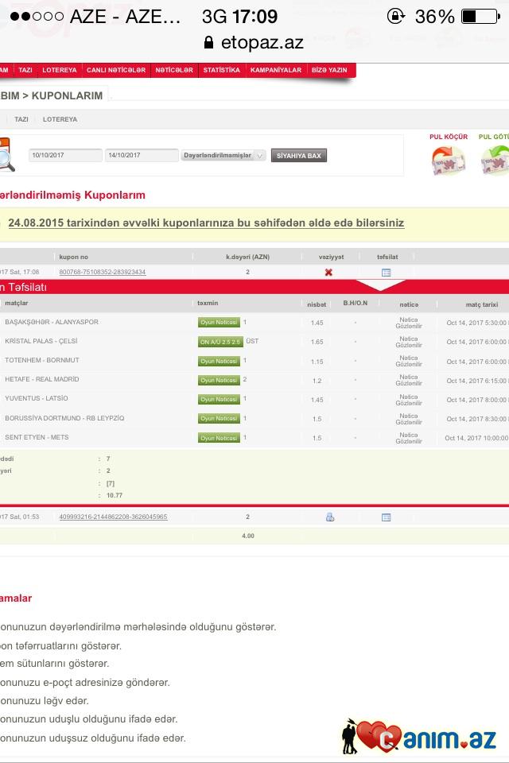Click the red X cancel icon on first coupon
This screenshot has width=509, height=763.
(x=328, y=272)
